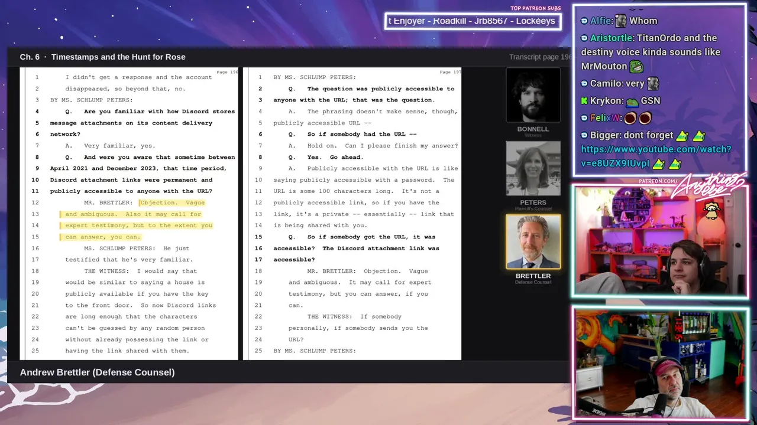Viewport: 757px width, 425px height.
Task: Click line 'Are you familiar with how Discord stores'
Action: pyautogui.click(x=160, y=111)
